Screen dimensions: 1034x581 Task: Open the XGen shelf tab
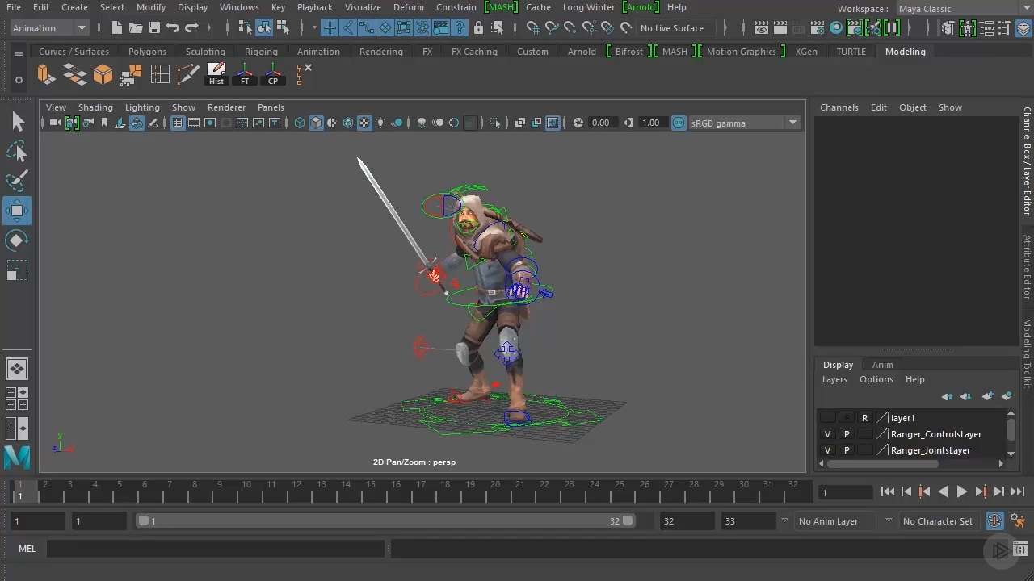pyautogui.click(x=806, y=52)
